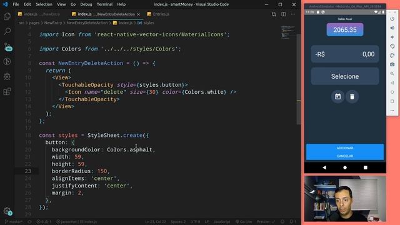Click the emulator zoom magnifier icon

pos(392,74)
